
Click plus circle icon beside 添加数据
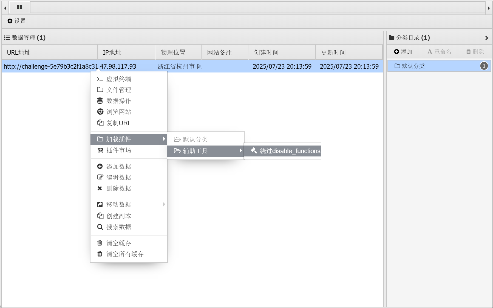[100, 166]
